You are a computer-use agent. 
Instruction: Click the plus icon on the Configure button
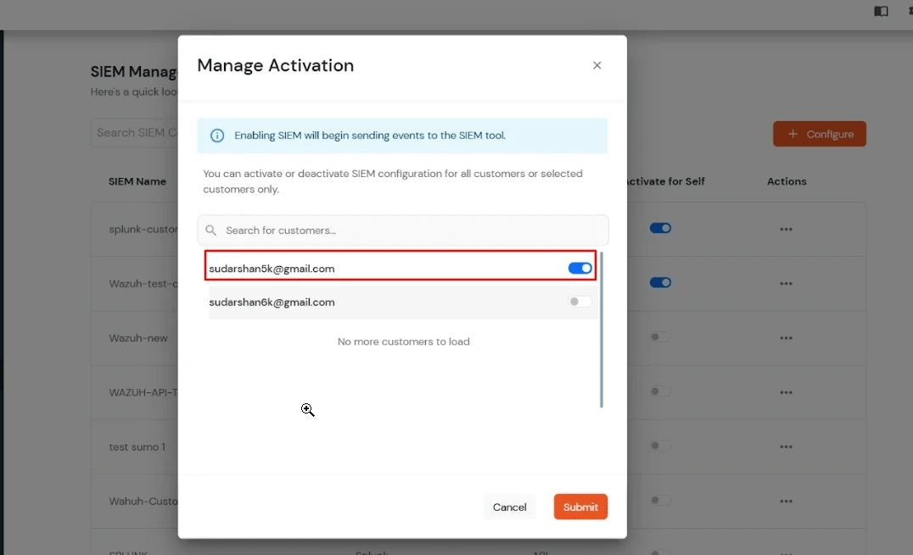[x=793, y=134]
